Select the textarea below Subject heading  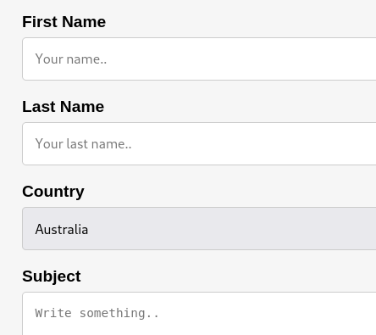(x=199, y=314)
